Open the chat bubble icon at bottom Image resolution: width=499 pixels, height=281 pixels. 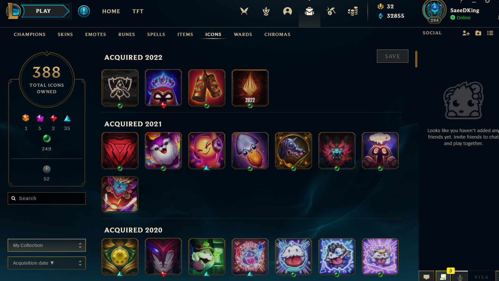click(x=426, y=276)
